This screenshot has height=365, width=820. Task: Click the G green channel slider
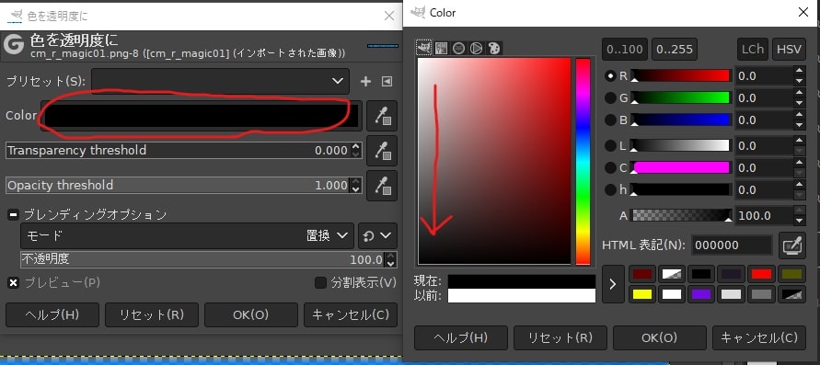pos(680,97)
